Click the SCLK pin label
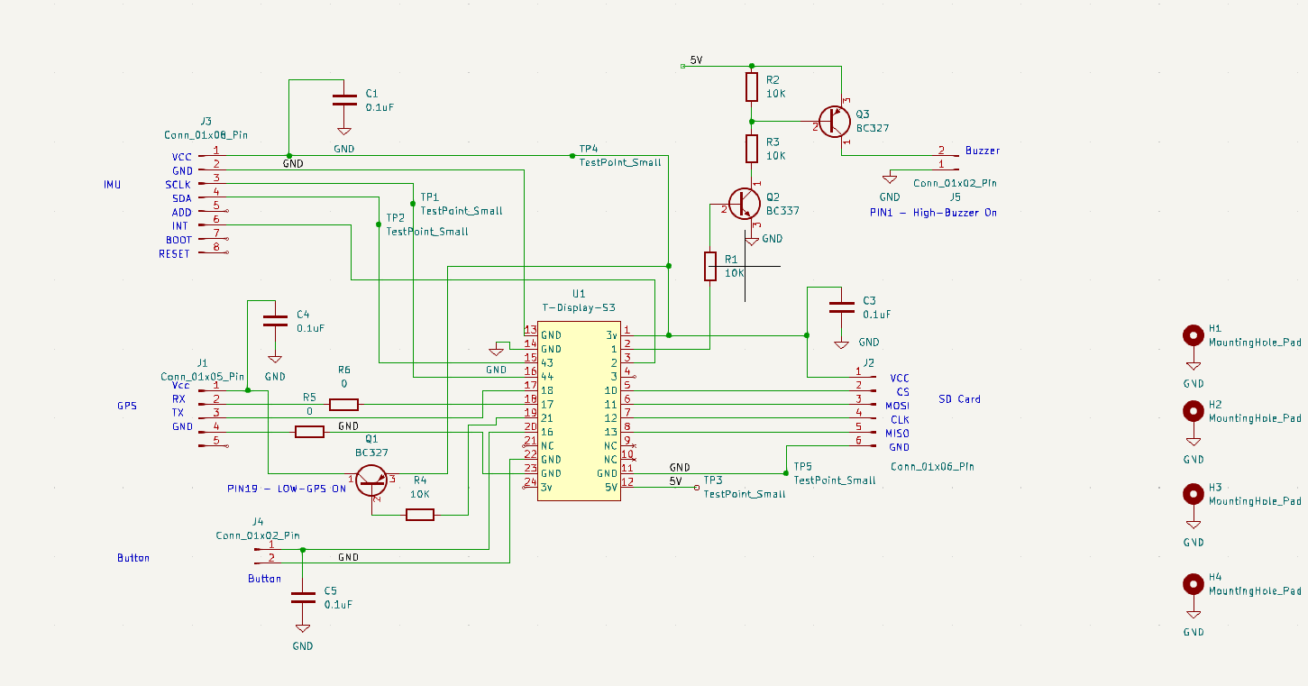 (x=178, y=184)
